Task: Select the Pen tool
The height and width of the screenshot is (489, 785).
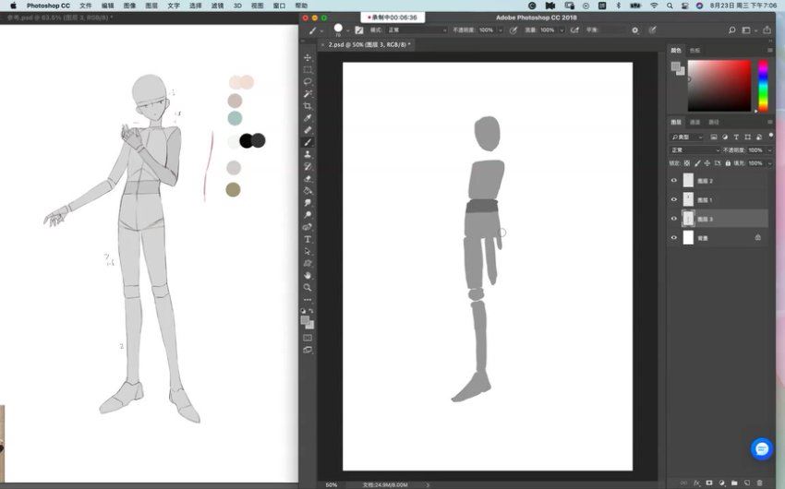Action: click(x=308, y=227)
